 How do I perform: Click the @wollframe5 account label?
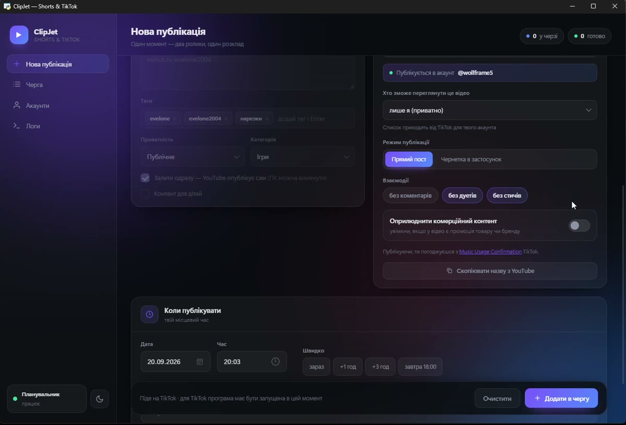(x=475, y=73)
